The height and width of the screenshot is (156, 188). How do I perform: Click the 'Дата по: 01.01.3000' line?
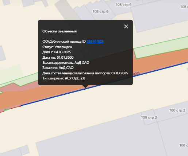click(x=58, y=57)
